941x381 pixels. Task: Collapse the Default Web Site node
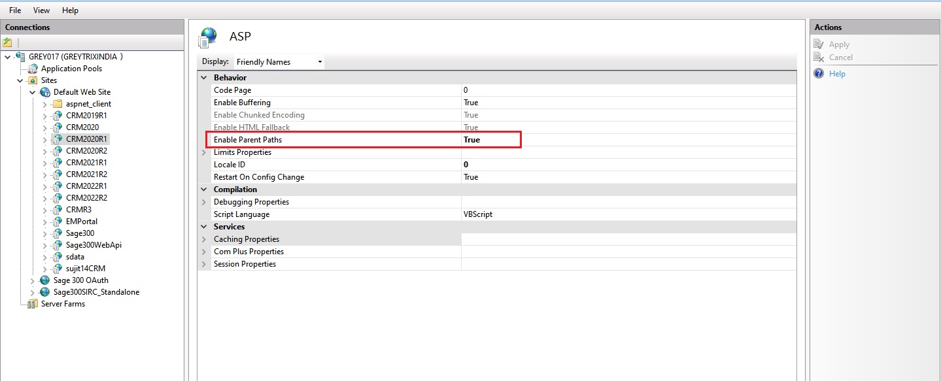point(32,92)
